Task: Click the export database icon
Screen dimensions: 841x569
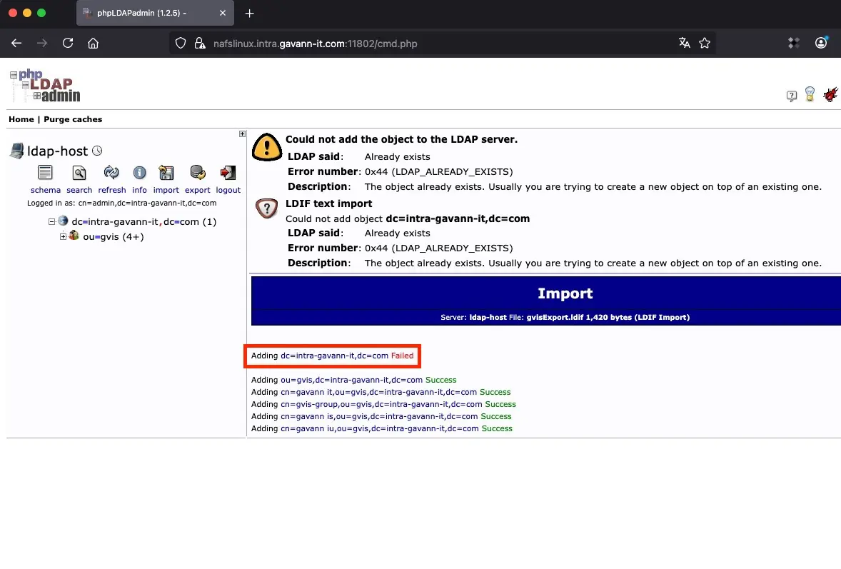Action: pyautogui.click(x=197, y=173)
